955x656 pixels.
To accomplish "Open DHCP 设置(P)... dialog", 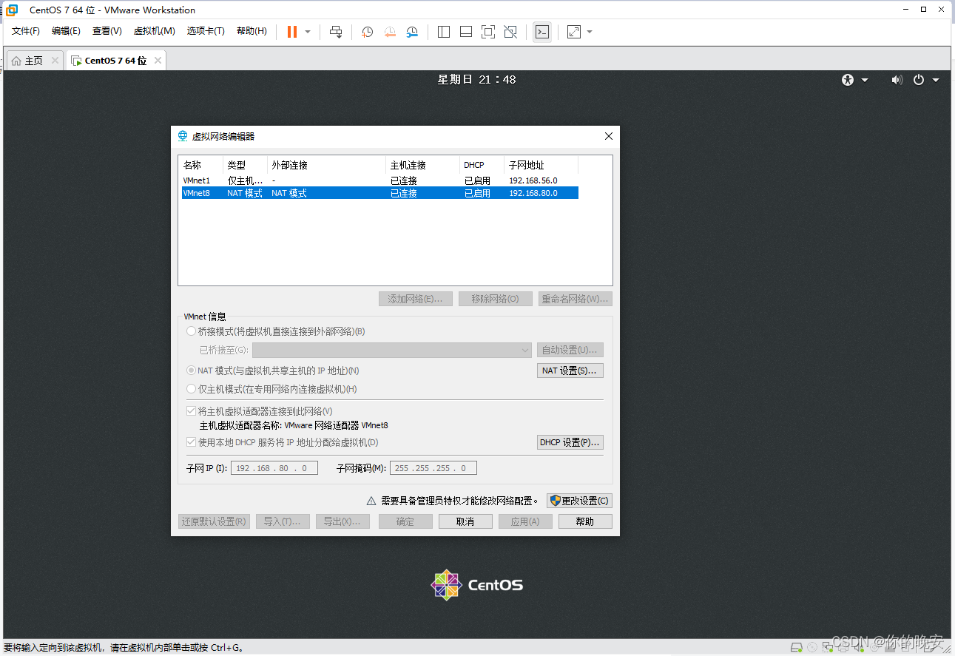I will [x=570, y=442].
